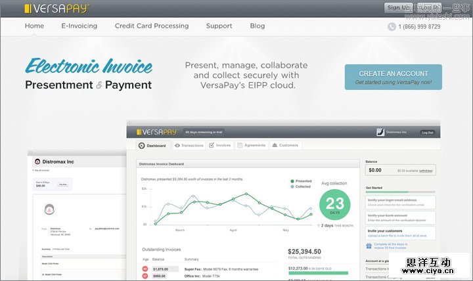Screen dimensions: 473x281
Task: Click the 2 days this month text
Action: tap(337, 226)
